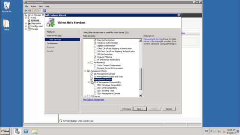The image size is (240, 135).
Task: Check URL Authorization
Action: [x=95, y=54]
